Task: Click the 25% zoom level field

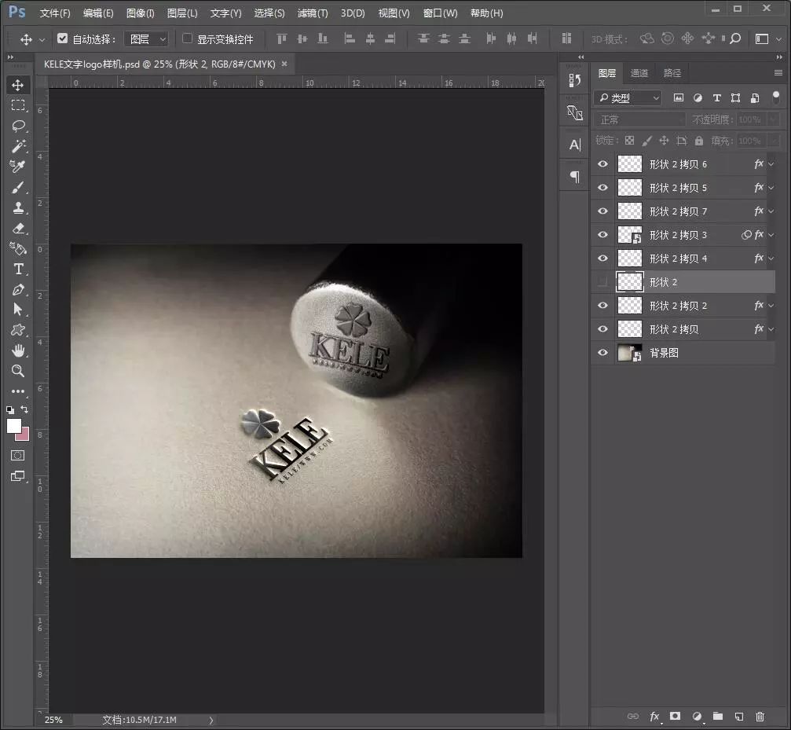Action: coord(53,719)
